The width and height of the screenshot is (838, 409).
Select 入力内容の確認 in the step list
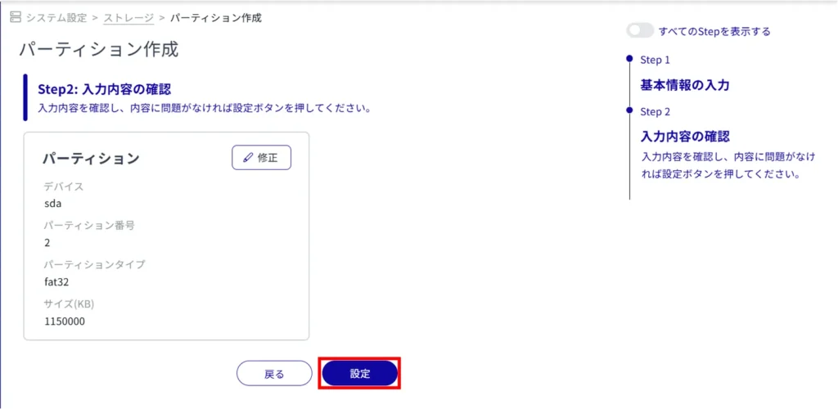coord(684,137)
